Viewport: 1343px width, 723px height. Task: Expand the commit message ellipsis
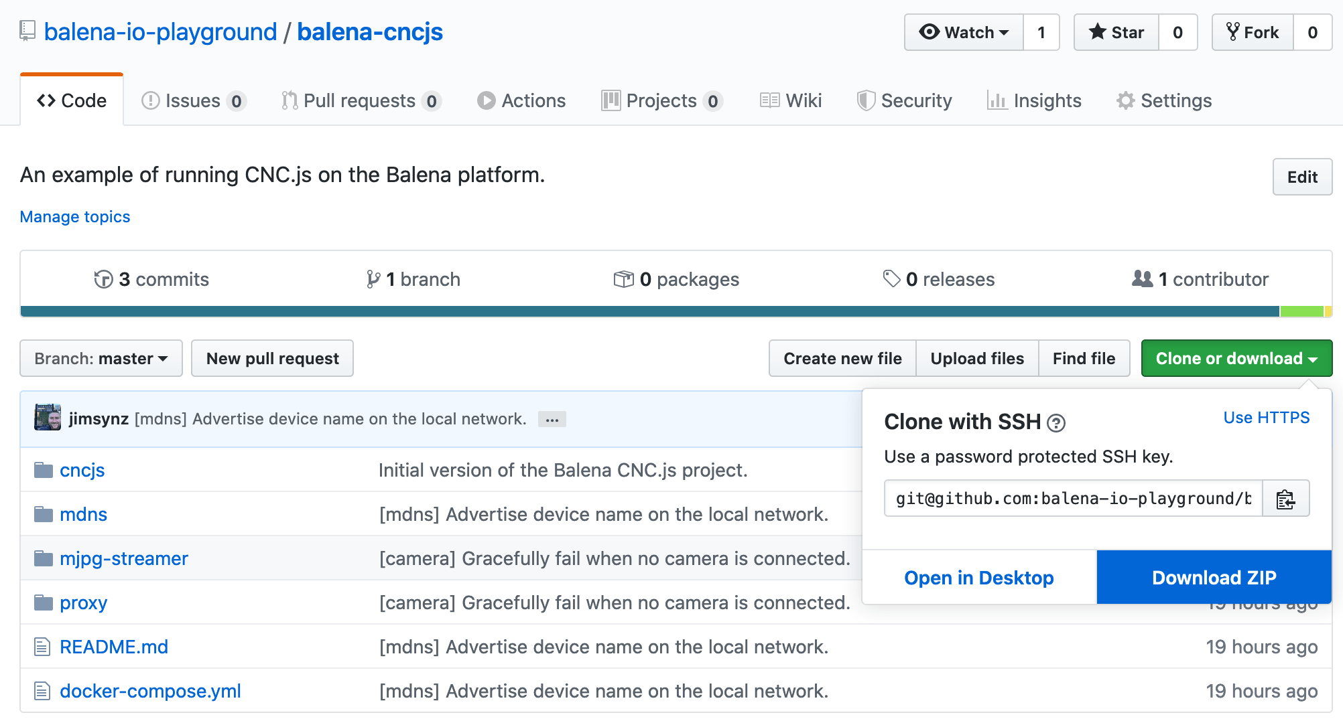552,418
